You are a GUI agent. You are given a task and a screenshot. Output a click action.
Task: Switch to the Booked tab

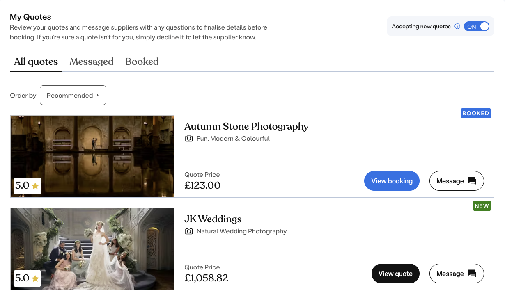click(x=142, y=62)
